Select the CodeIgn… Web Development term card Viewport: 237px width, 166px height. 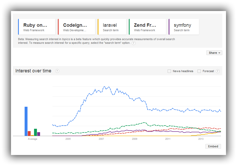[x=76, y=27]
